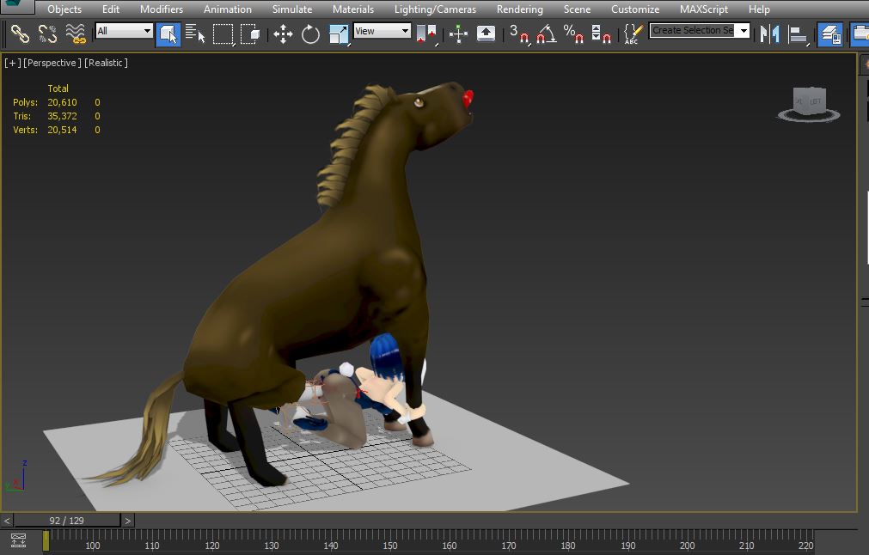Click the [Realistic] shading label
The image size is (869, 555).
tap(106, 63)
